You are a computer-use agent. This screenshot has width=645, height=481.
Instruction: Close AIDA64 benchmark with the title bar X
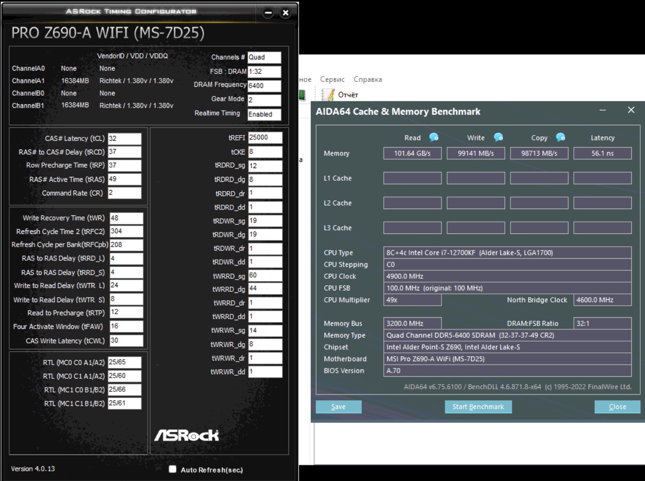click(x=631, y=110)
